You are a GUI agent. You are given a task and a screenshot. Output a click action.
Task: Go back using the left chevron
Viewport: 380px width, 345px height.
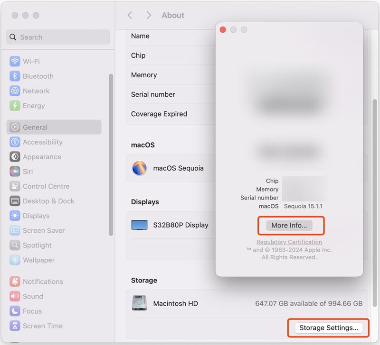point(130,15)
